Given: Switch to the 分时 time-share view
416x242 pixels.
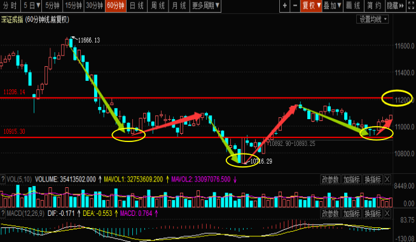Looking at the screenshot, I should (10, 6).
